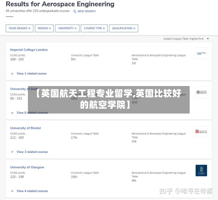Click Imperial's '5th' University League Table rank
This screenshot has height=200, width=218.
pyautogui.click(x=73, y=59)
